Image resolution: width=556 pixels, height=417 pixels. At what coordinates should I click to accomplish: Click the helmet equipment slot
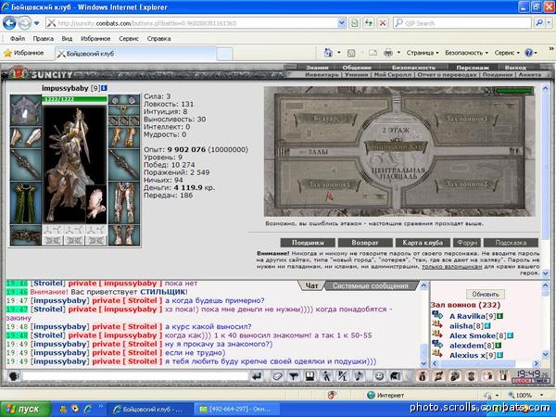(26, 110)
